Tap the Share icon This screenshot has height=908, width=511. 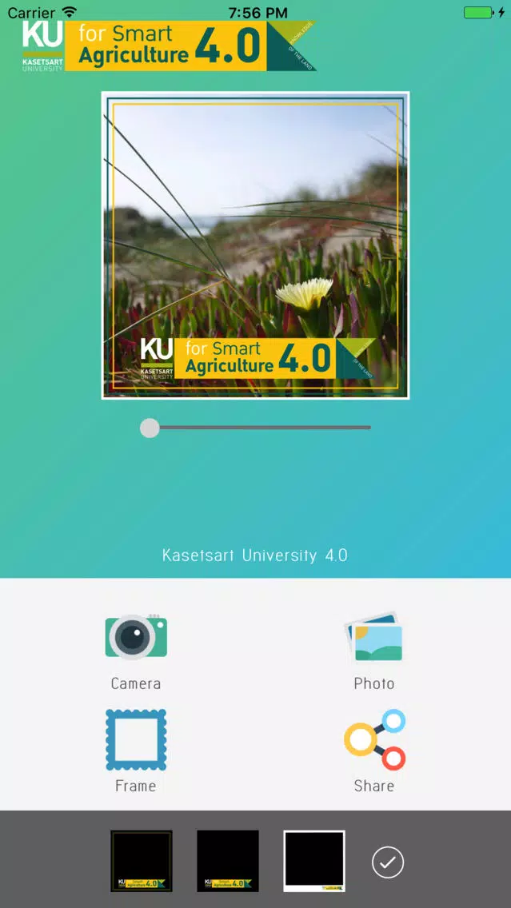point(375,739)
